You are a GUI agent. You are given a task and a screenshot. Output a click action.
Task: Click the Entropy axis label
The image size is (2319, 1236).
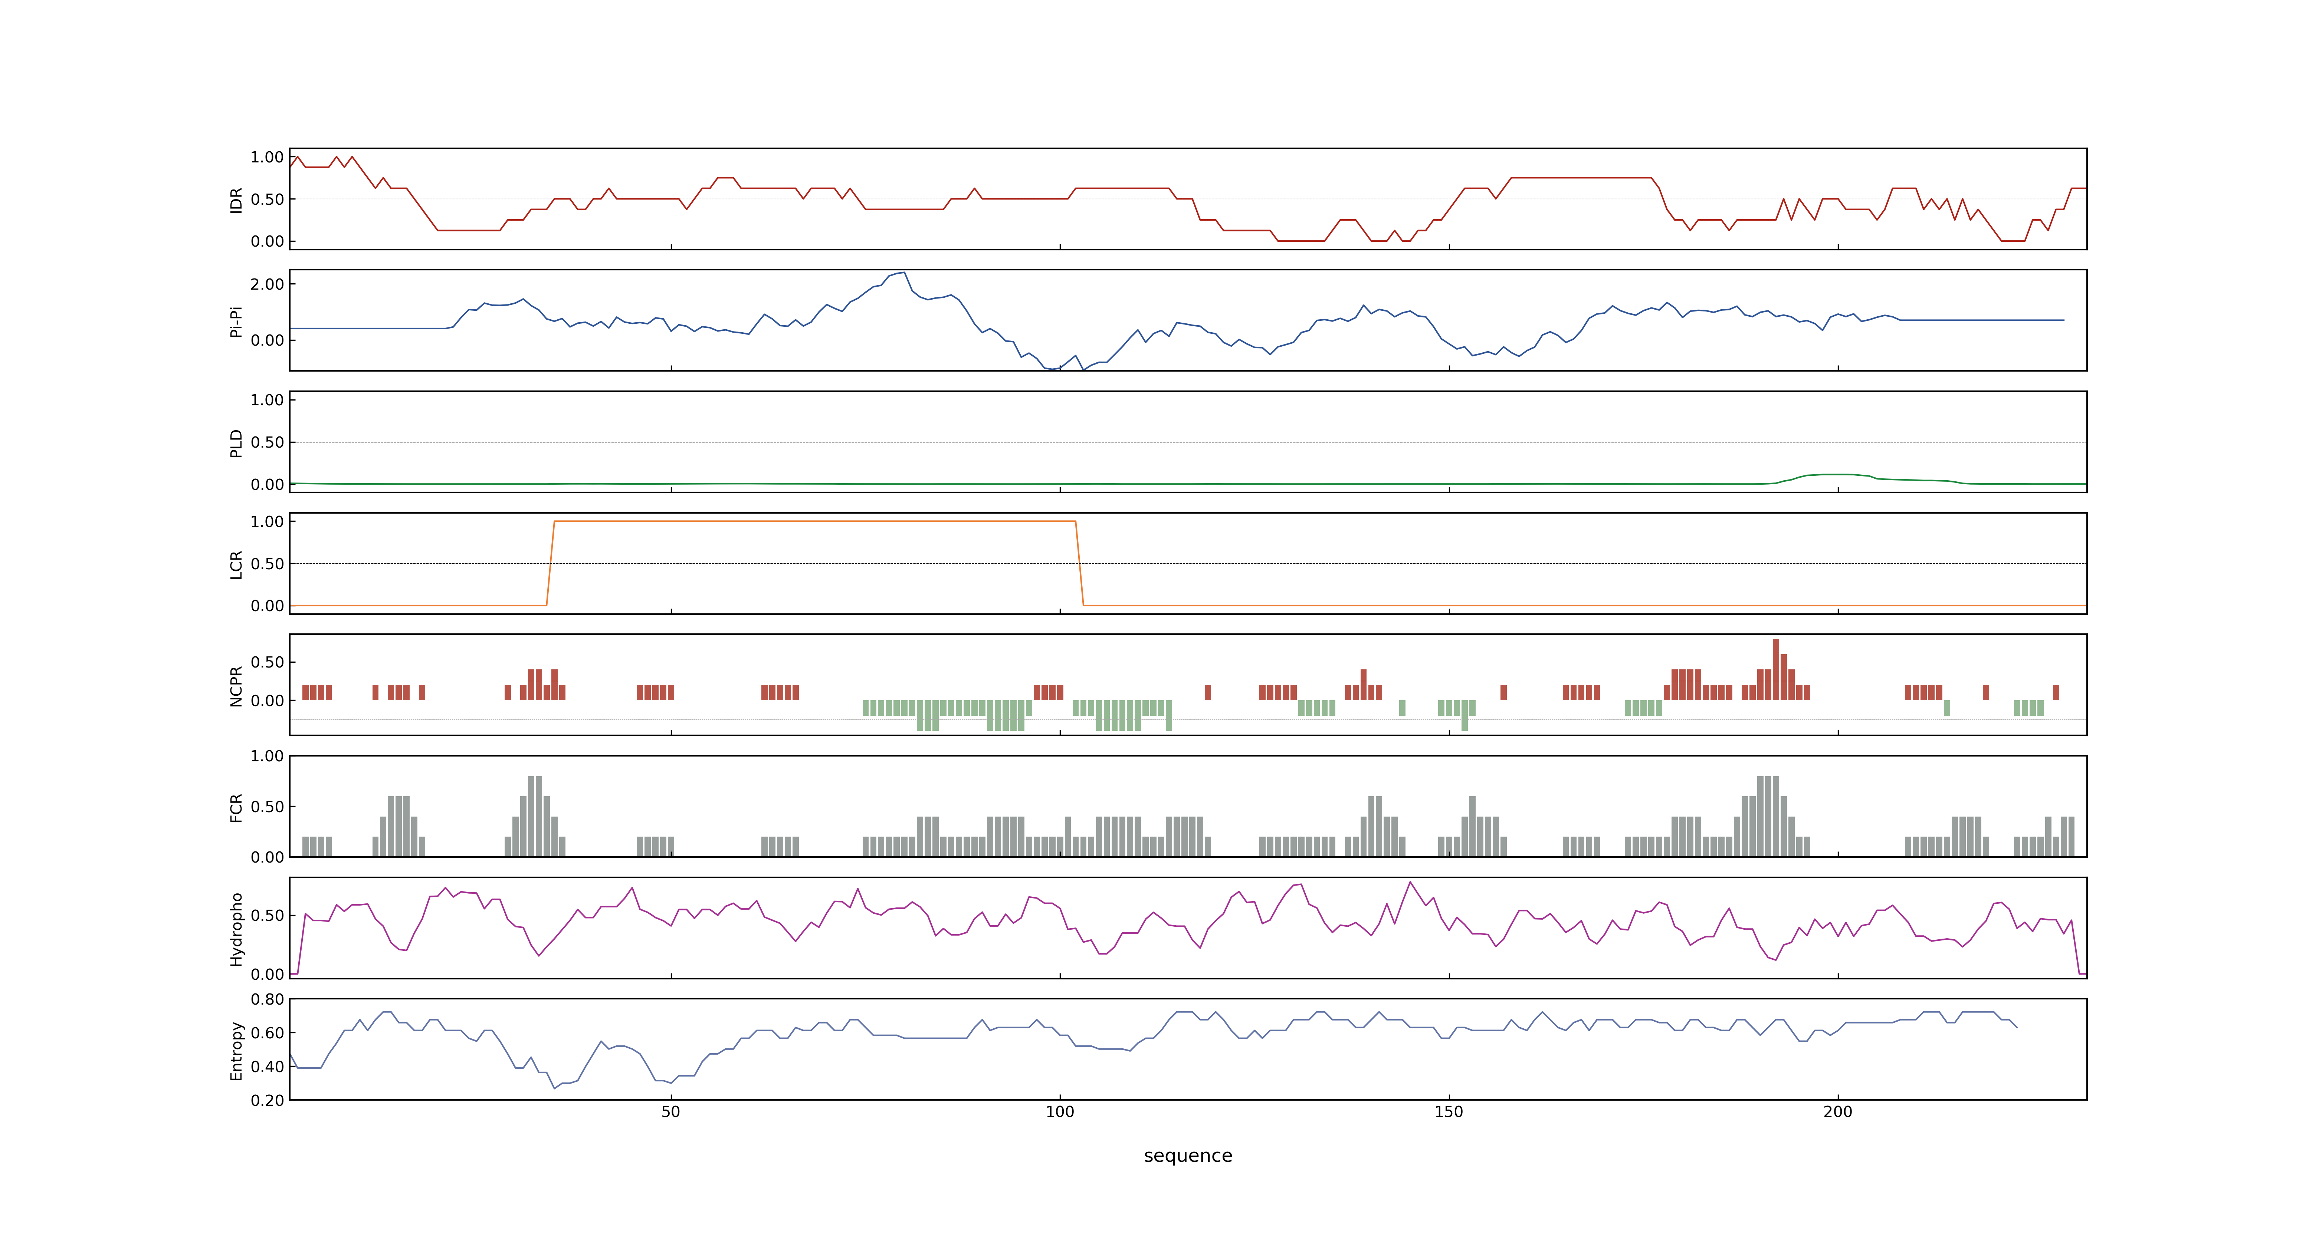click(236, 1050)
